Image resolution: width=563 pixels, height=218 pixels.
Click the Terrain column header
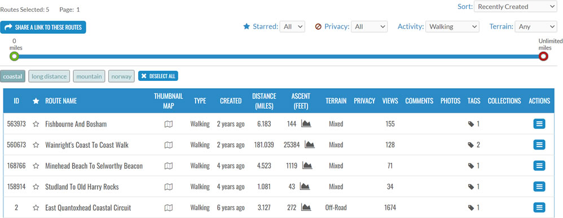coord(336,101)
